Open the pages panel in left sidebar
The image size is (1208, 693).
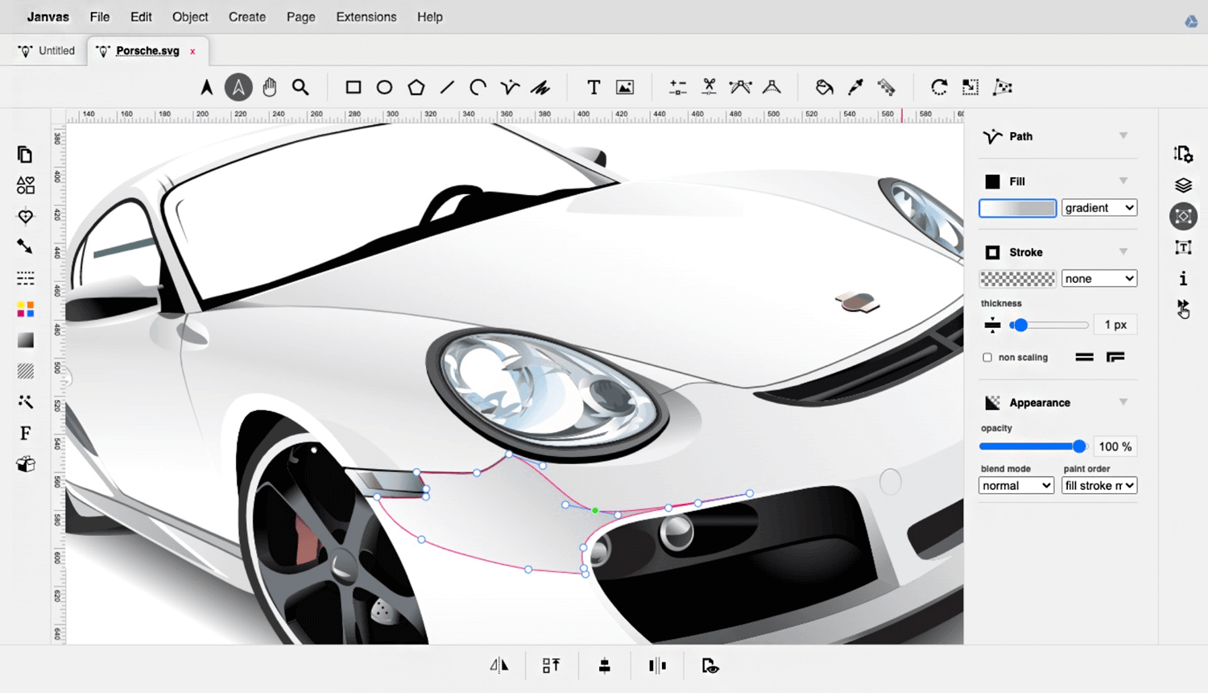click(x=25, y=154)
